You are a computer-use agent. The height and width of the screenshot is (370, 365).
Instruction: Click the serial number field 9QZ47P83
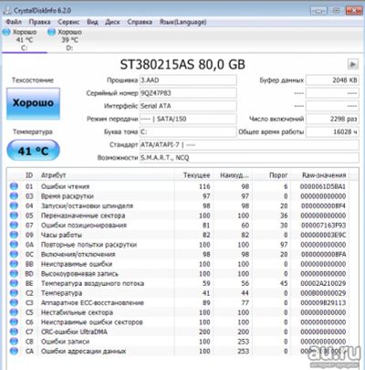tap(188, 93)
